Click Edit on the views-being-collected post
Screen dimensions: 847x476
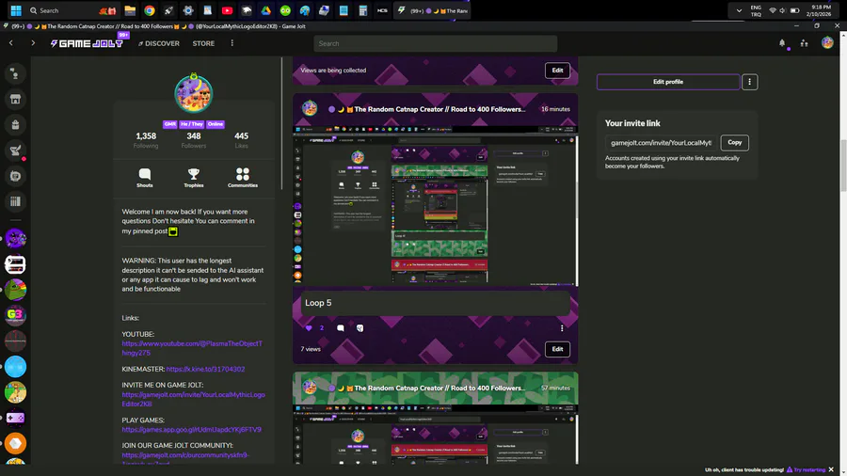(x=557, y=71)
